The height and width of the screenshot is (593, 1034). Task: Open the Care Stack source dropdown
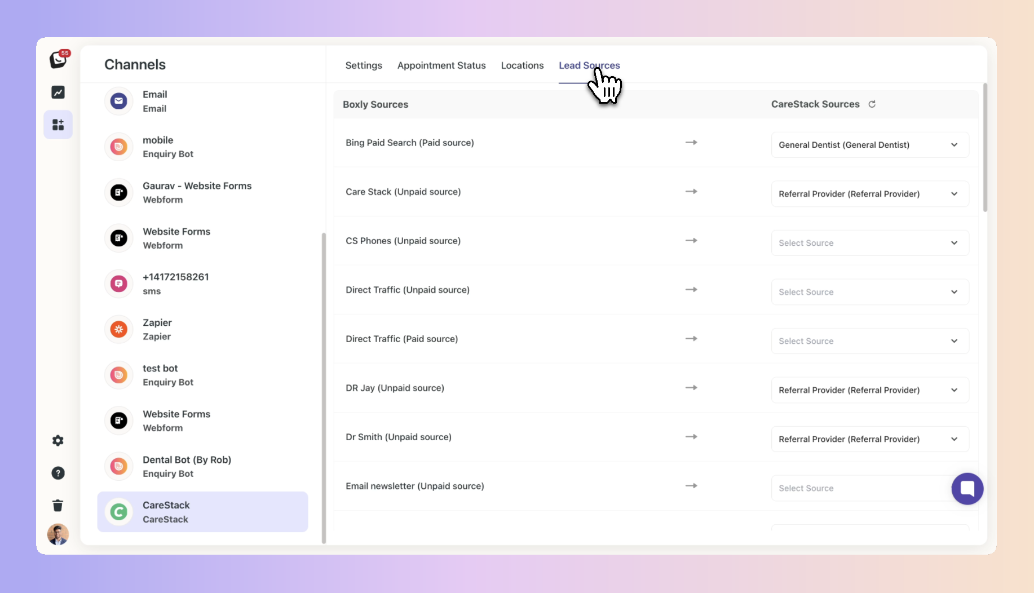pos(870,194)
